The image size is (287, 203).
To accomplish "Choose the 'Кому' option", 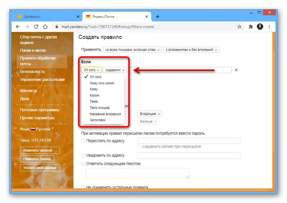I will 103,89.
